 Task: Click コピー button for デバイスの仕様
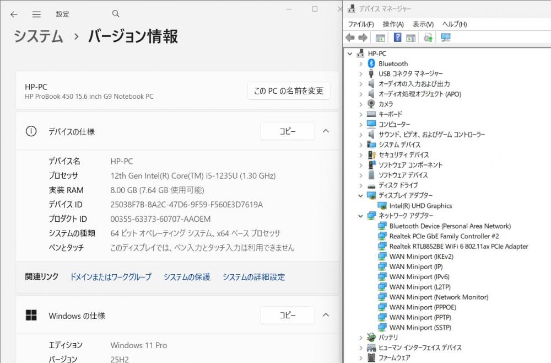(x=287, y=131)
